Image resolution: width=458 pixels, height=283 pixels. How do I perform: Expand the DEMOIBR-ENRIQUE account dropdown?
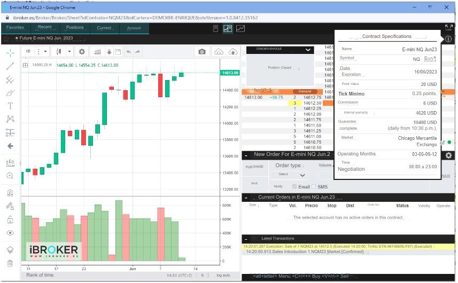[x=308, y=50]
